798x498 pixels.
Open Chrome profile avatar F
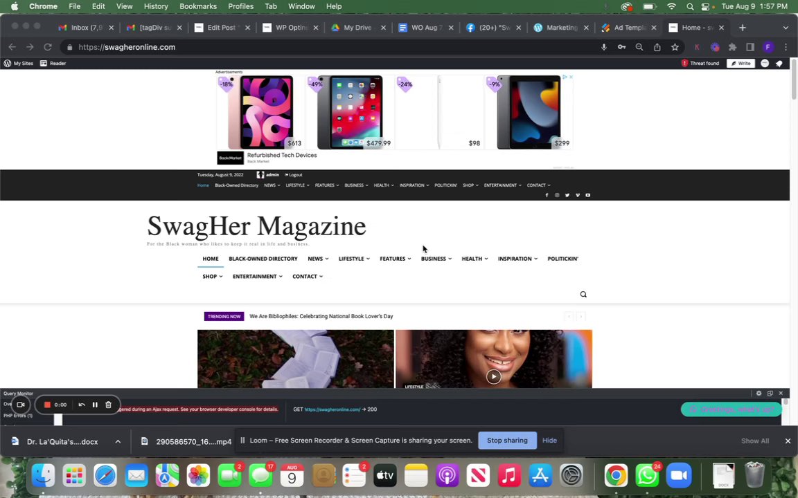(x=768, y=47)
